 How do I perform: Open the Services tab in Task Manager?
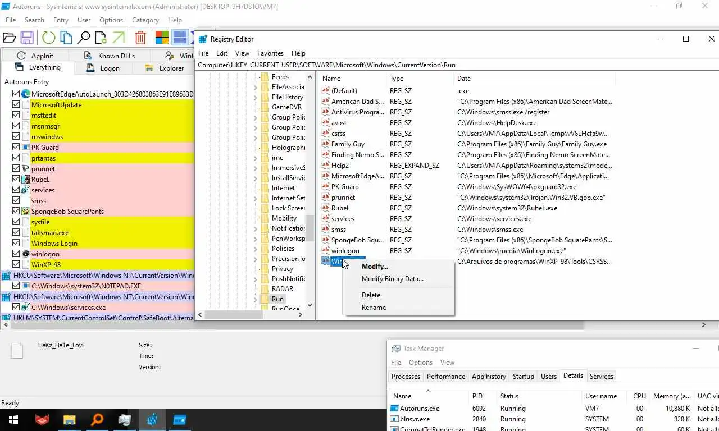tap(602, 377)
